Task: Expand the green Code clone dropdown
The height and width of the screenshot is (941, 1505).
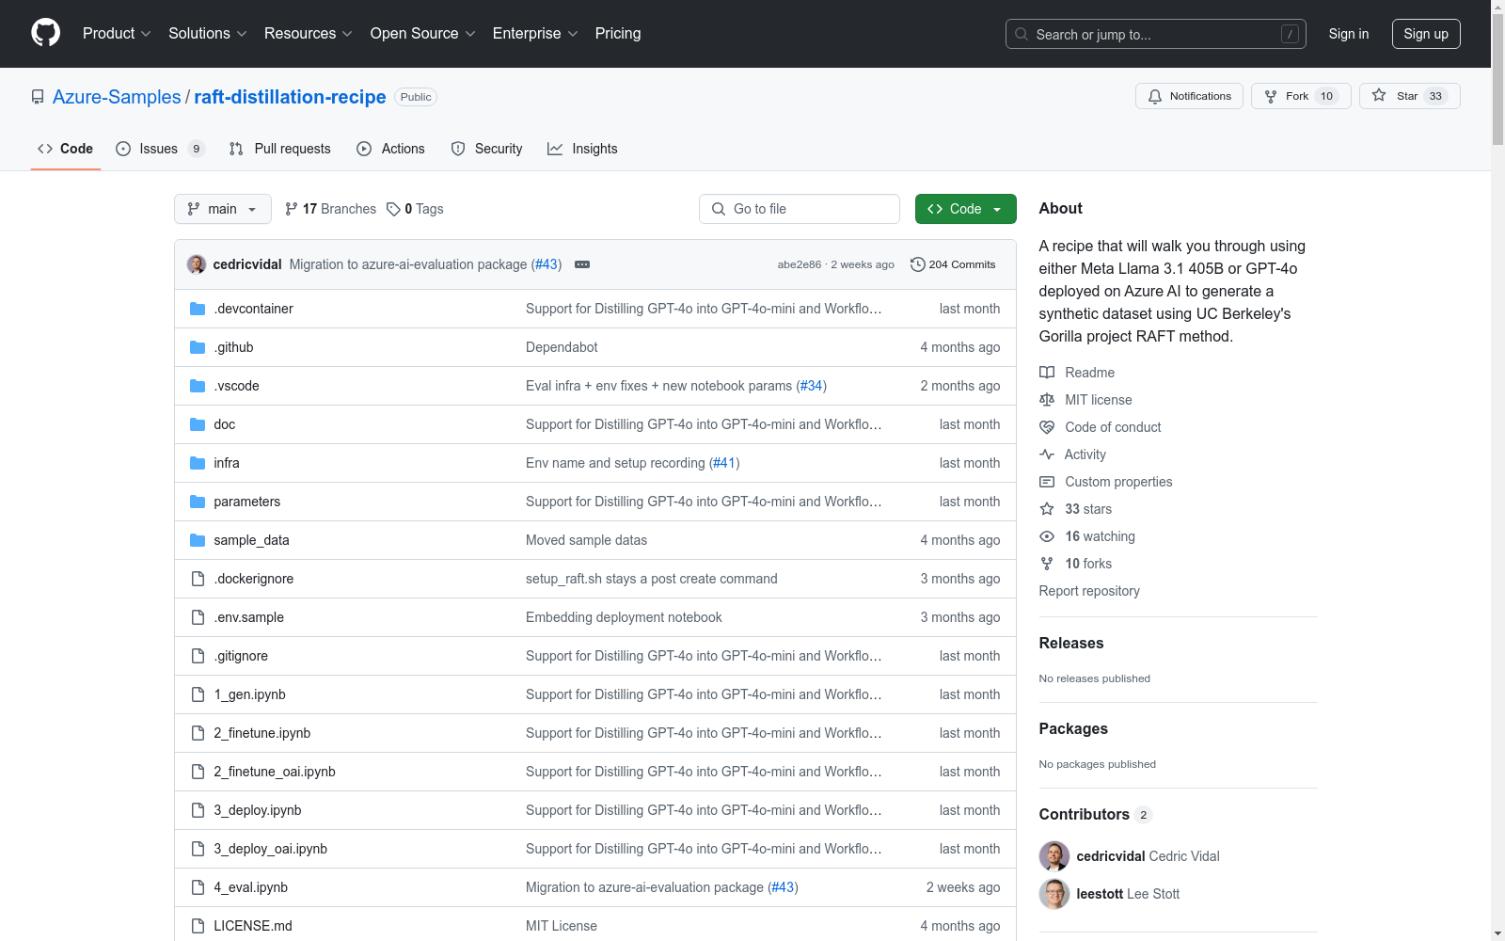Action: [965, 209]
